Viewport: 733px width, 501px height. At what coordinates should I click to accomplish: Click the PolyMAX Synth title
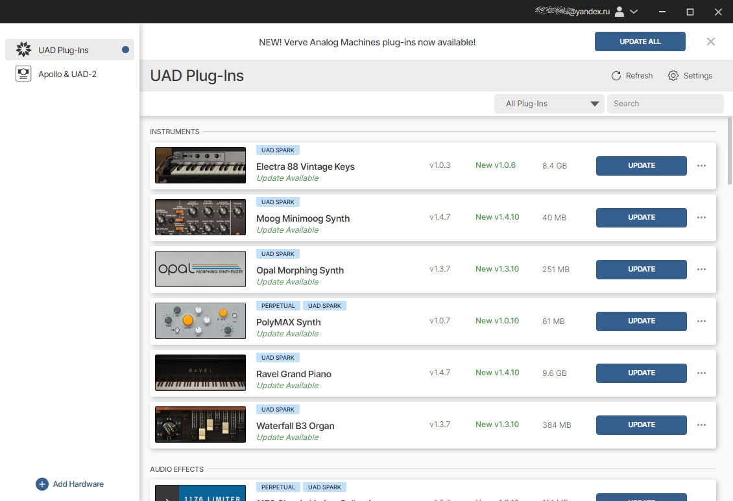(x=289, y=322)
